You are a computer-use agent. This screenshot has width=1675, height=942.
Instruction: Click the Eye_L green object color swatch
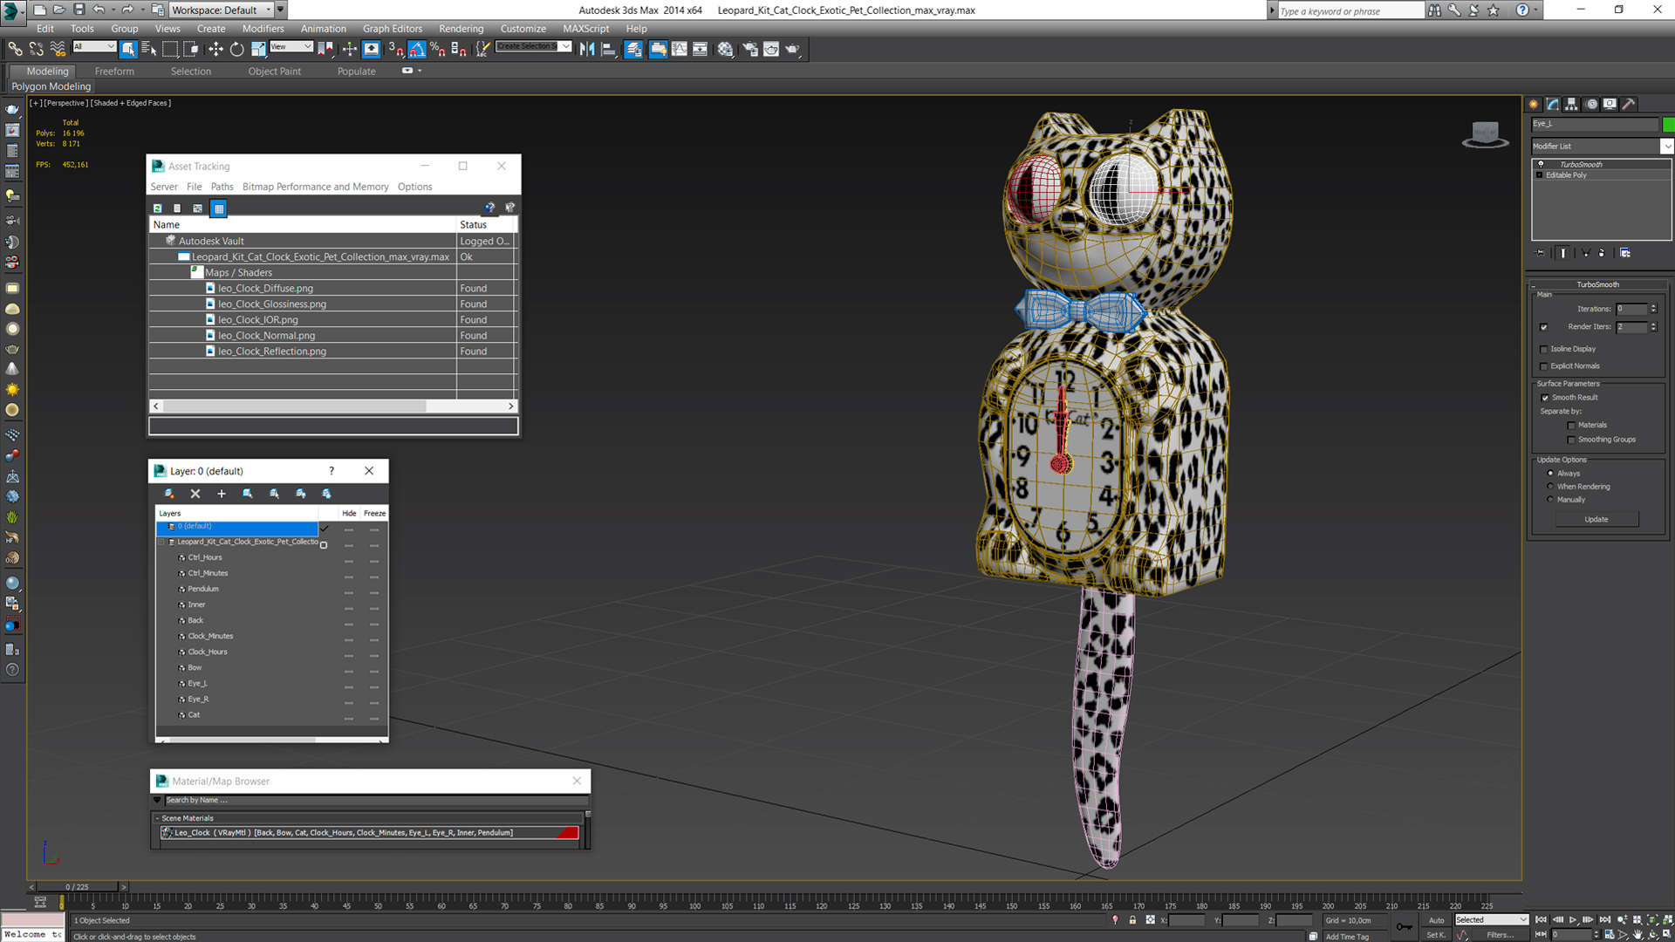1668,124
